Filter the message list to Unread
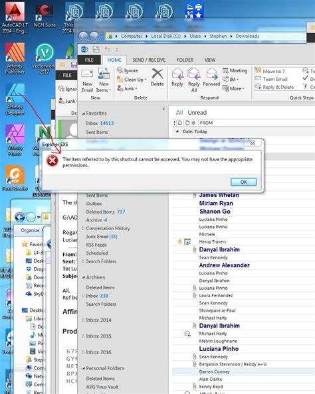 click(197, 113)
